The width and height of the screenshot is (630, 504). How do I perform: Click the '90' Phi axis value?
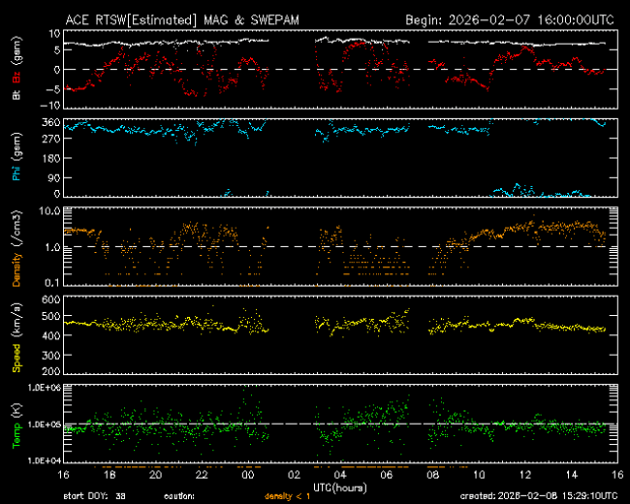(x=54, y=177)
